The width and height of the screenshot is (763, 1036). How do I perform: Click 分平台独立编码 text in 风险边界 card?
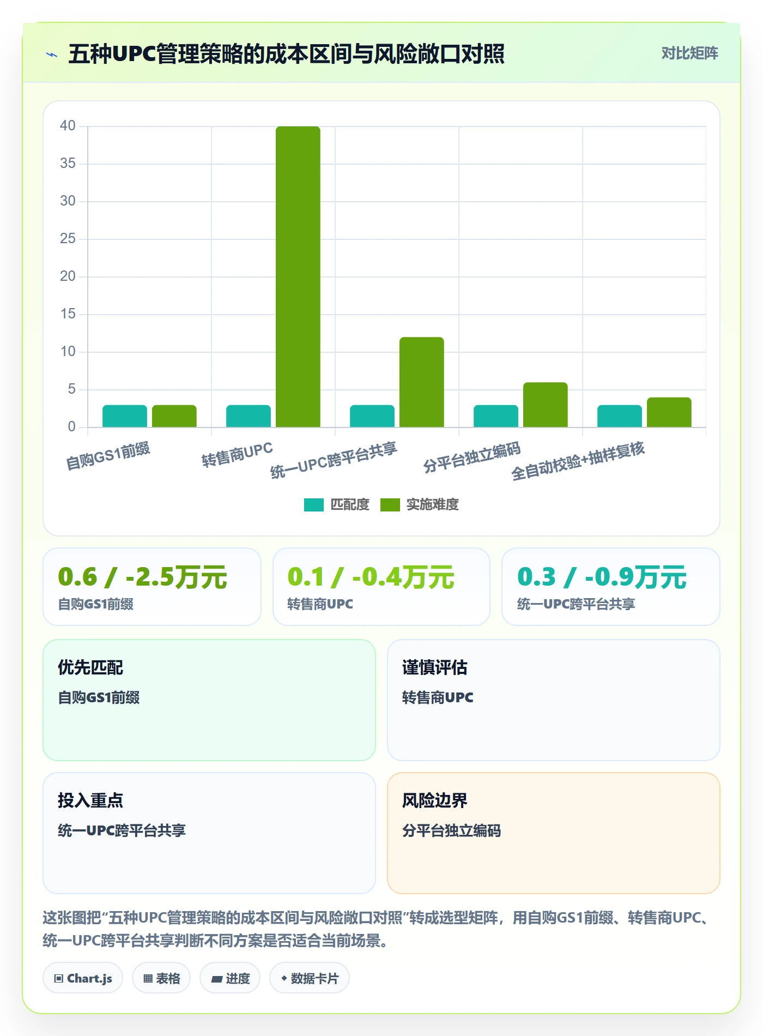(x=451, y=831)
